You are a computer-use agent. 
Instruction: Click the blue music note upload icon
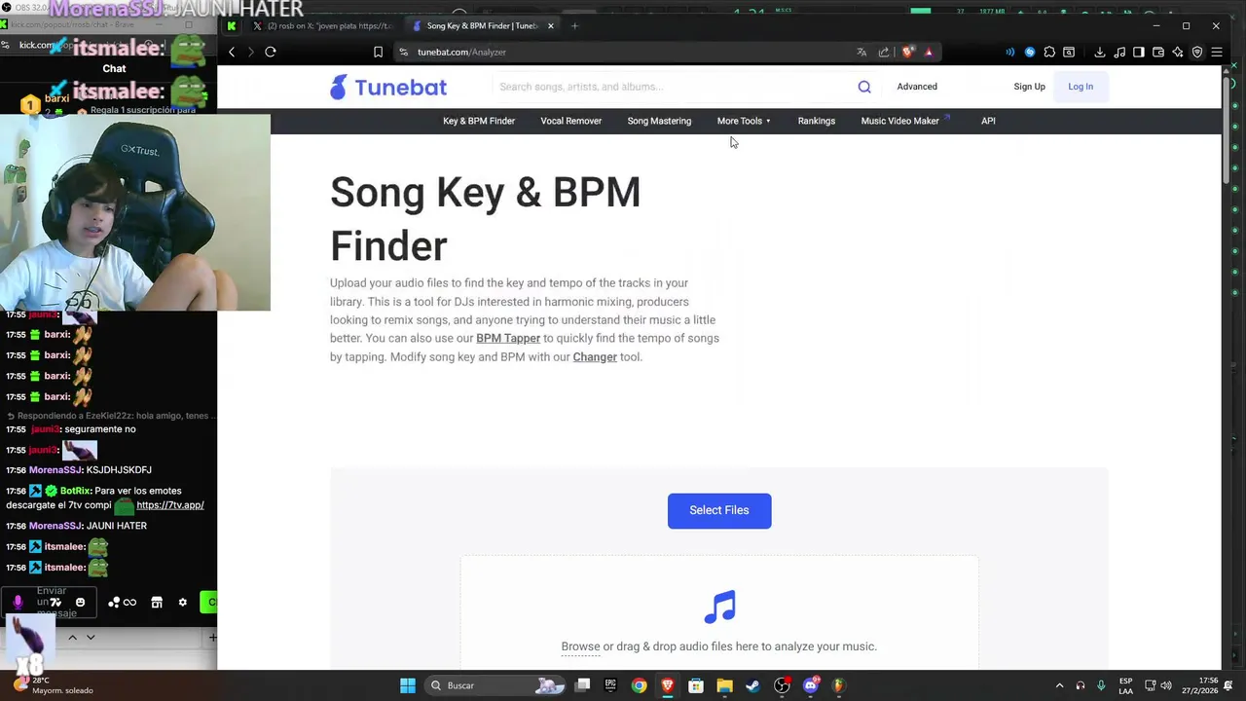click(719, 607)
